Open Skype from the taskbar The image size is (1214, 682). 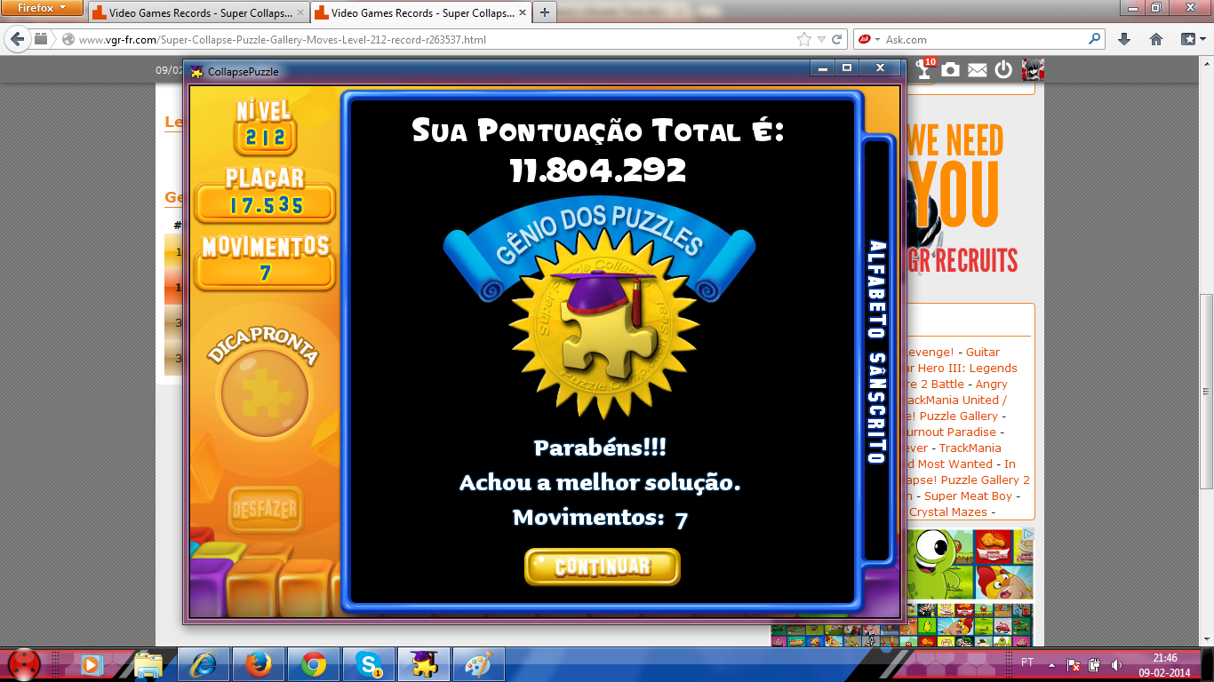tap(368, 663)
